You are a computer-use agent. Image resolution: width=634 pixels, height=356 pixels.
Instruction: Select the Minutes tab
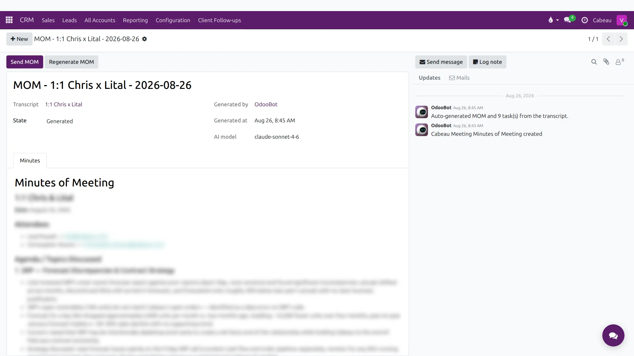pyautogui.click(x=30, y=161)
